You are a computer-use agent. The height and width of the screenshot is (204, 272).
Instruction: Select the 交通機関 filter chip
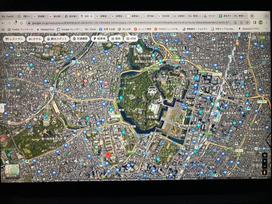click(x=80, y=39)
